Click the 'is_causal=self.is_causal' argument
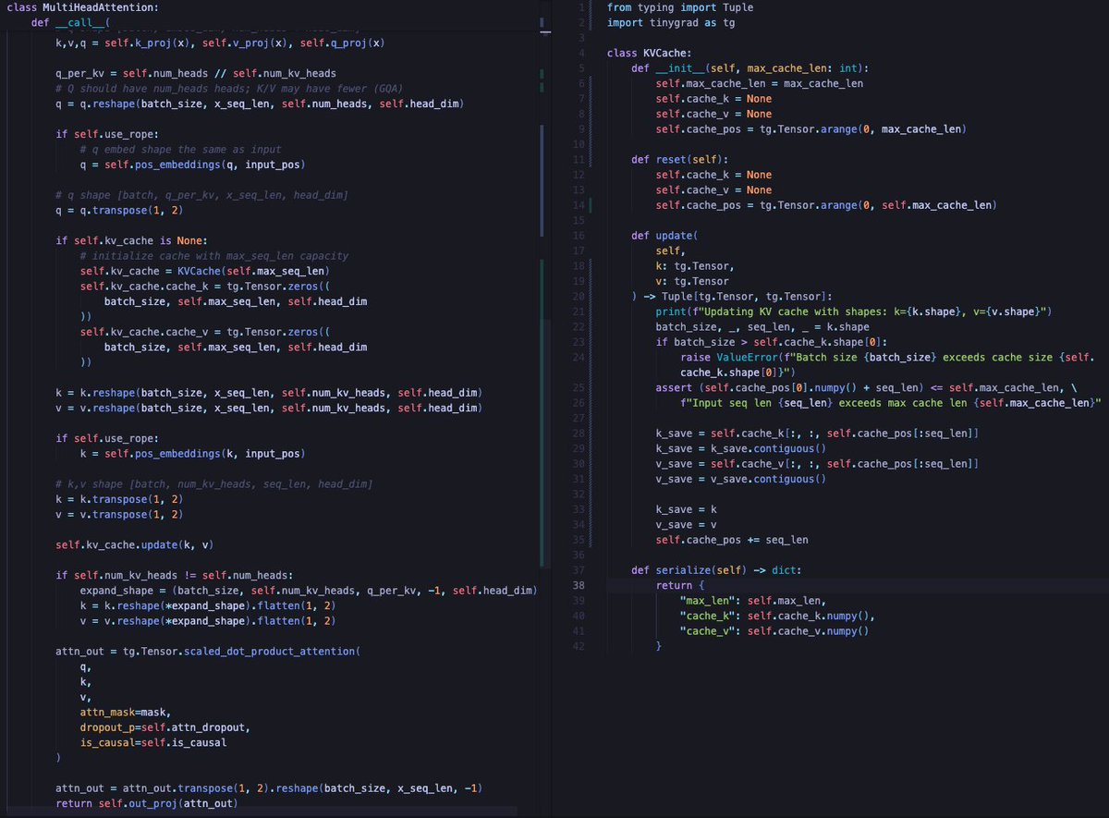The height and width of the screenshot is (818, 1109). (152, 743)
